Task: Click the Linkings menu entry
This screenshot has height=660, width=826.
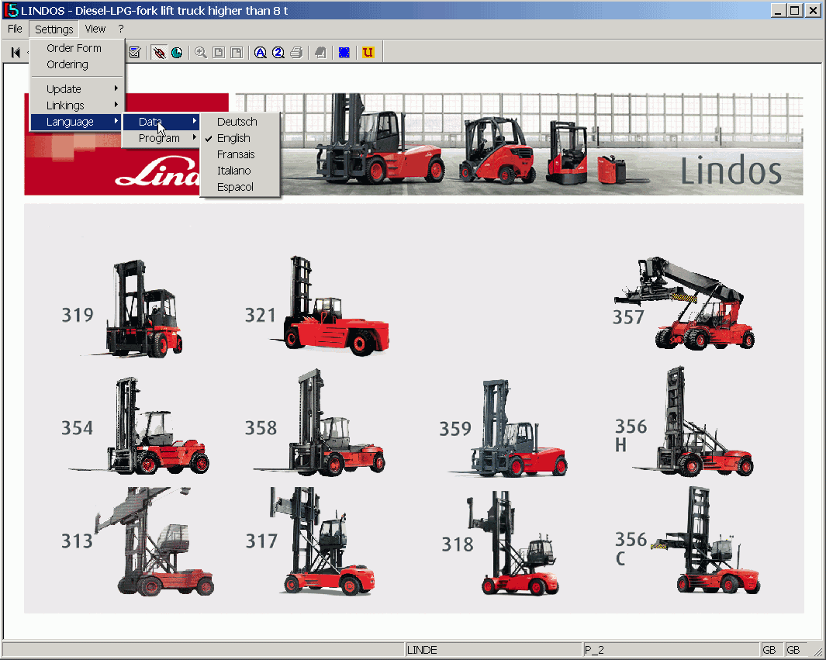Action: 65,105
